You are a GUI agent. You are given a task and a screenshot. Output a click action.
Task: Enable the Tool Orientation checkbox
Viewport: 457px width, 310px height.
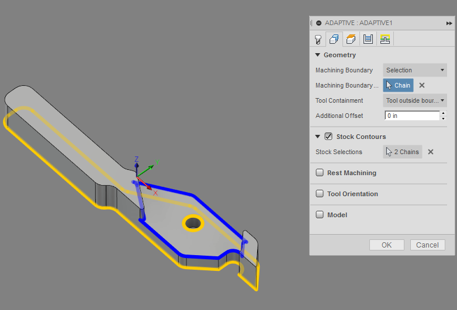point(320,194)
